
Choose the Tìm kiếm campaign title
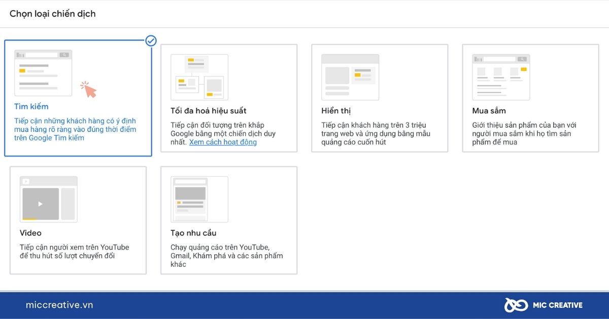point(31,106)
